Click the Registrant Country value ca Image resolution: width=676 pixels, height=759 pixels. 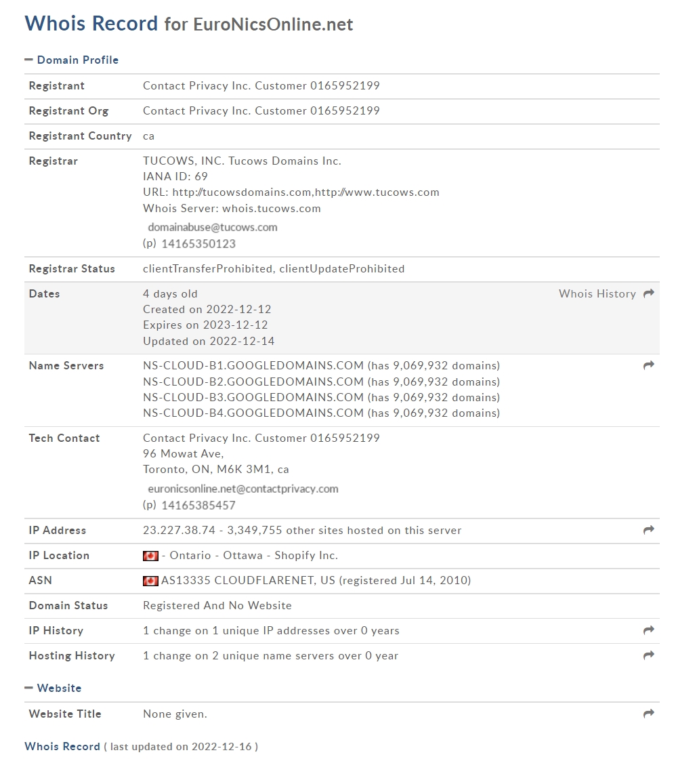click(x=148, y=136)
